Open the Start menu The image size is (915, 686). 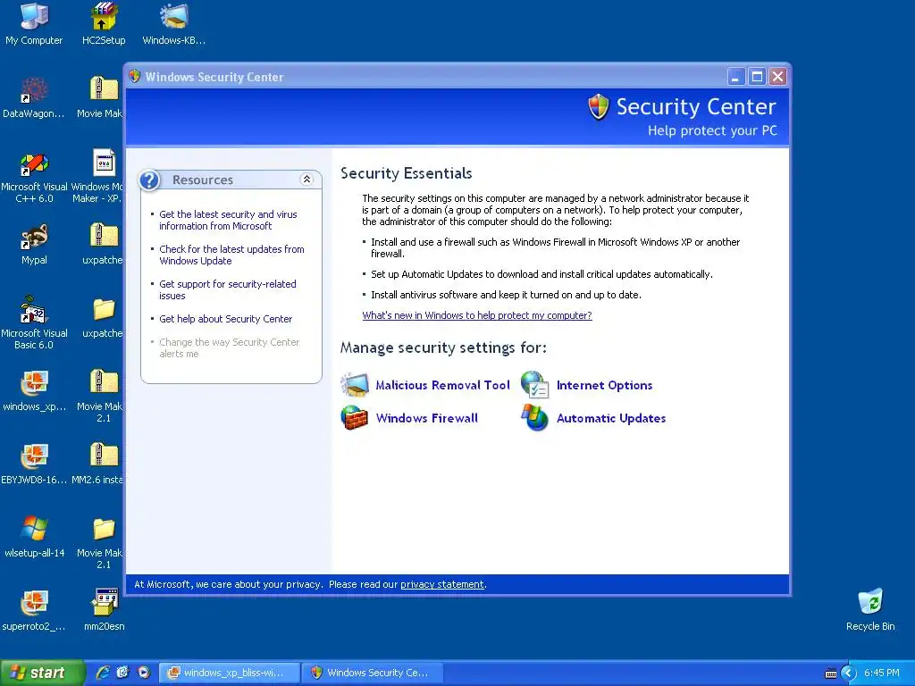coord(41,673)
